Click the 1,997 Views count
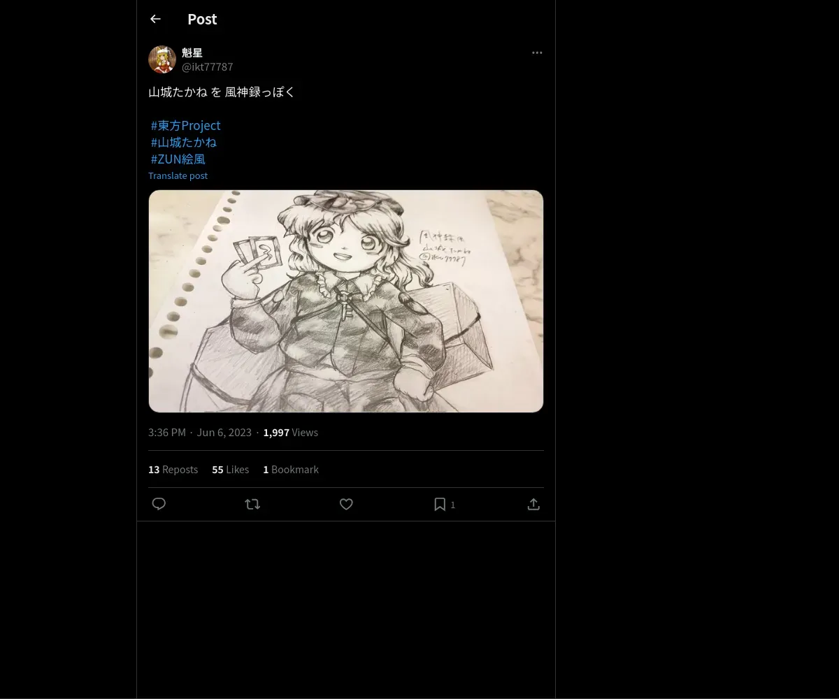The image size is (839, 699). pyautogui.click(x=290, y=432)
